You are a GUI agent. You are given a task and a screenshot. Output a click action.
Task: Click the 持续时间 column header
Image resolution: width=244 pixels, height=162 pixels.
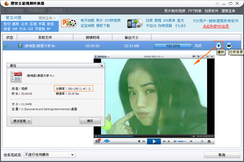pos(93,37)
